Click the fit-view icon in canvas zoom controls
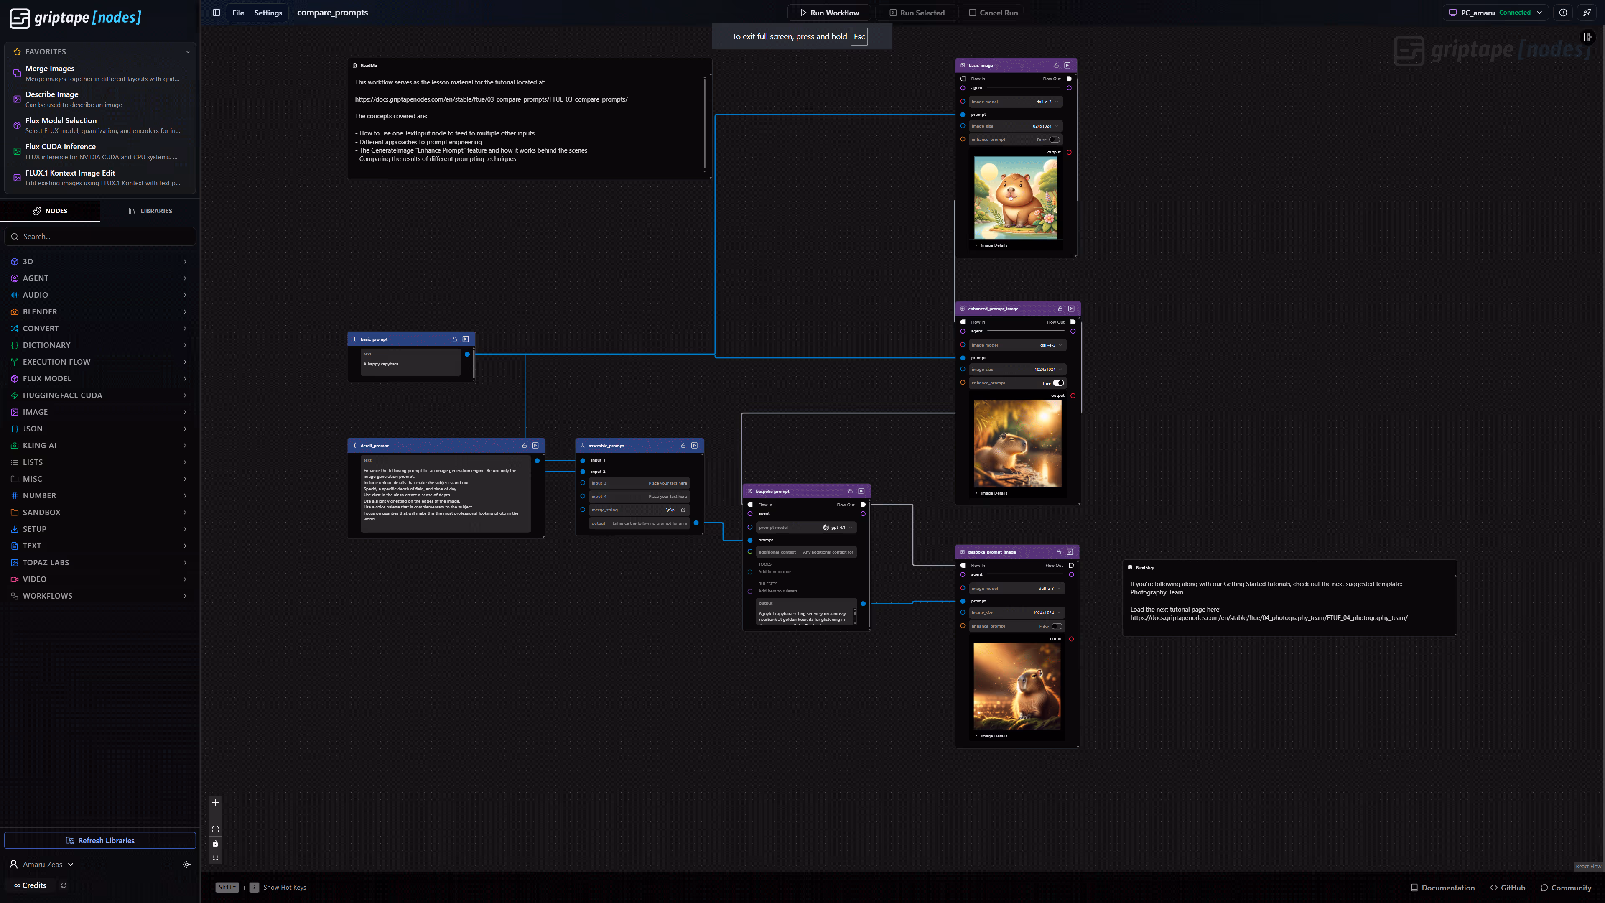 point(215,829)
